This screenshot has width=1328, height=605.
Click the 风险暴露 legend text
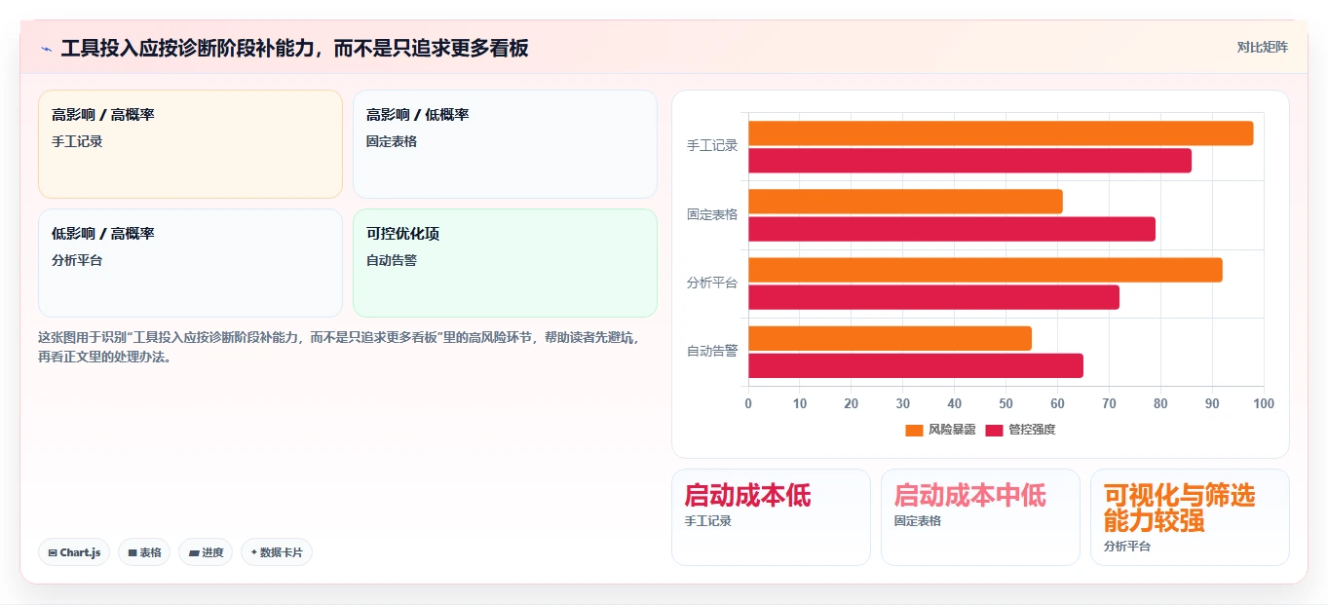(x=952, y=430)
